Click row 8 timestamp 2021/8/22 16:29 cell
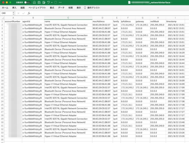 [175, 46]
